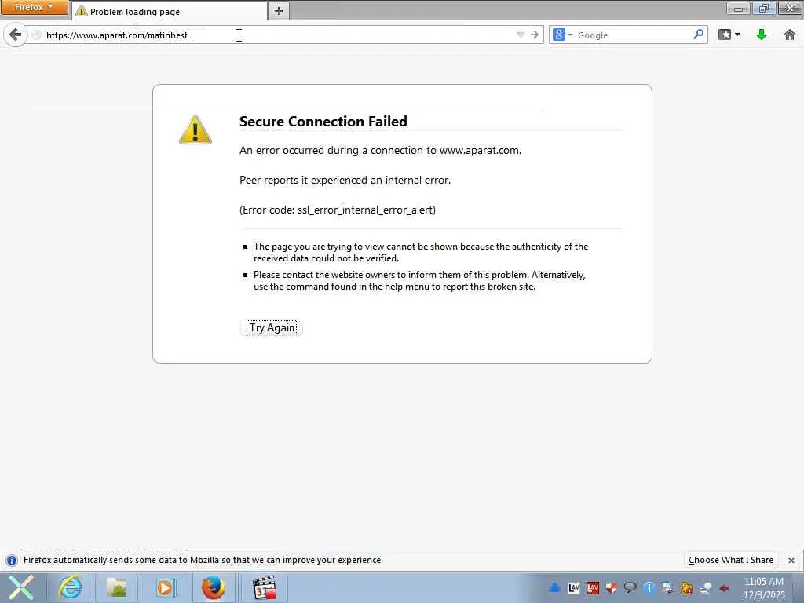Screen dimensions: 804x603
Task: Click the yellow warning triangle icon
Action: click(x=196, y=130)
